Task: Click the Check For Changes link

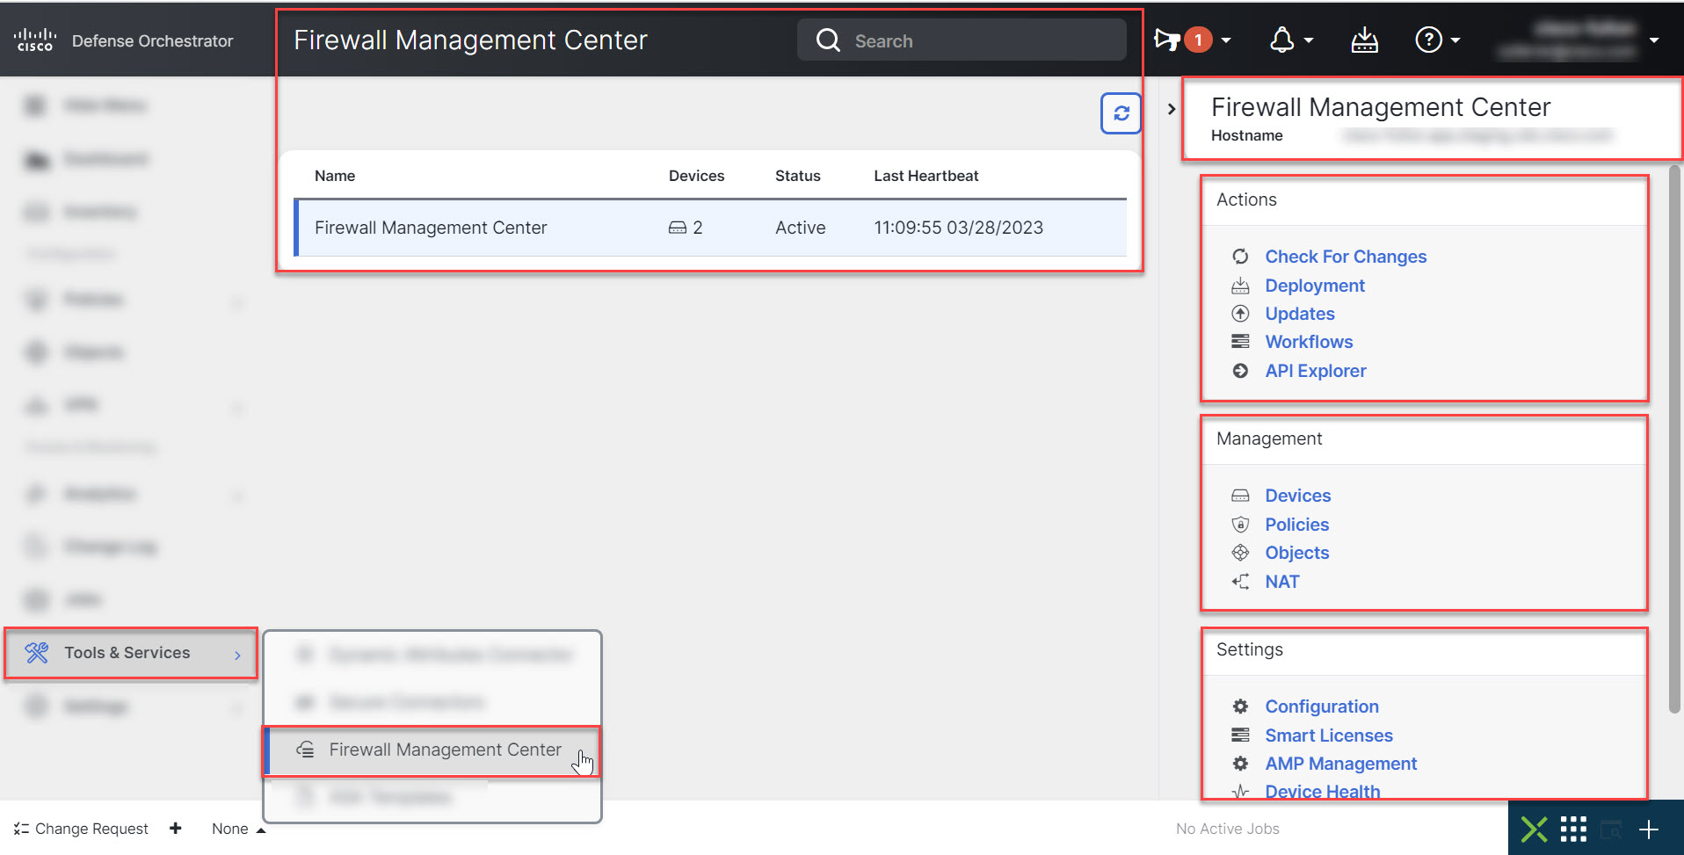Action: point(1346,257)
